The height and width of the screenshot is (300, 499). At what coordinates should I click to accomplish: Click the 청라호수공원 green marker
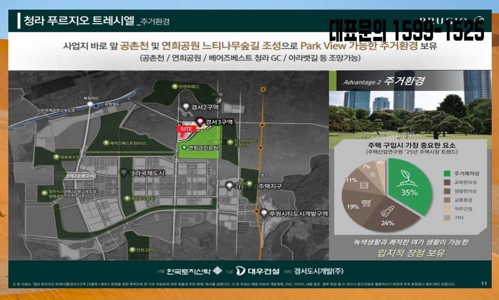(x=127, y=198)
